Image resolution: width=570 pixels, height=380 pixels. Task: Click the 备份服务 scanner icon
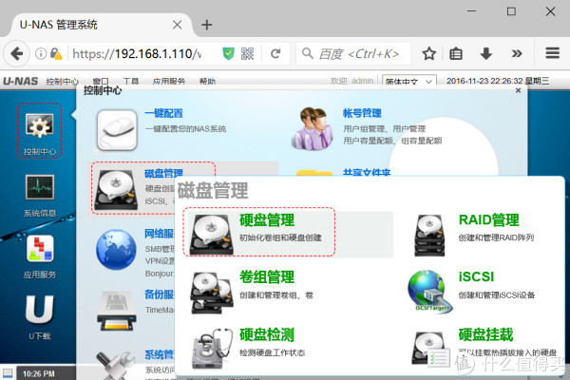pyautogui.click(x=117, y=312)
